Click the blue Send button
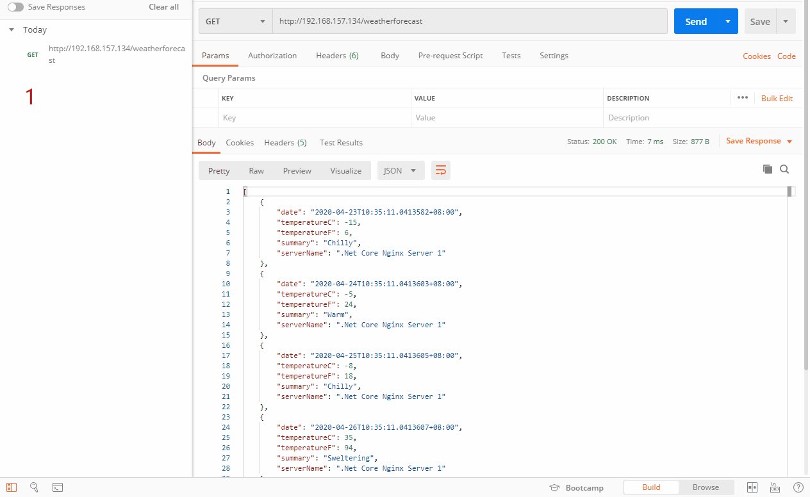Screen dimensions: 810x497 (x=696, y=21)
